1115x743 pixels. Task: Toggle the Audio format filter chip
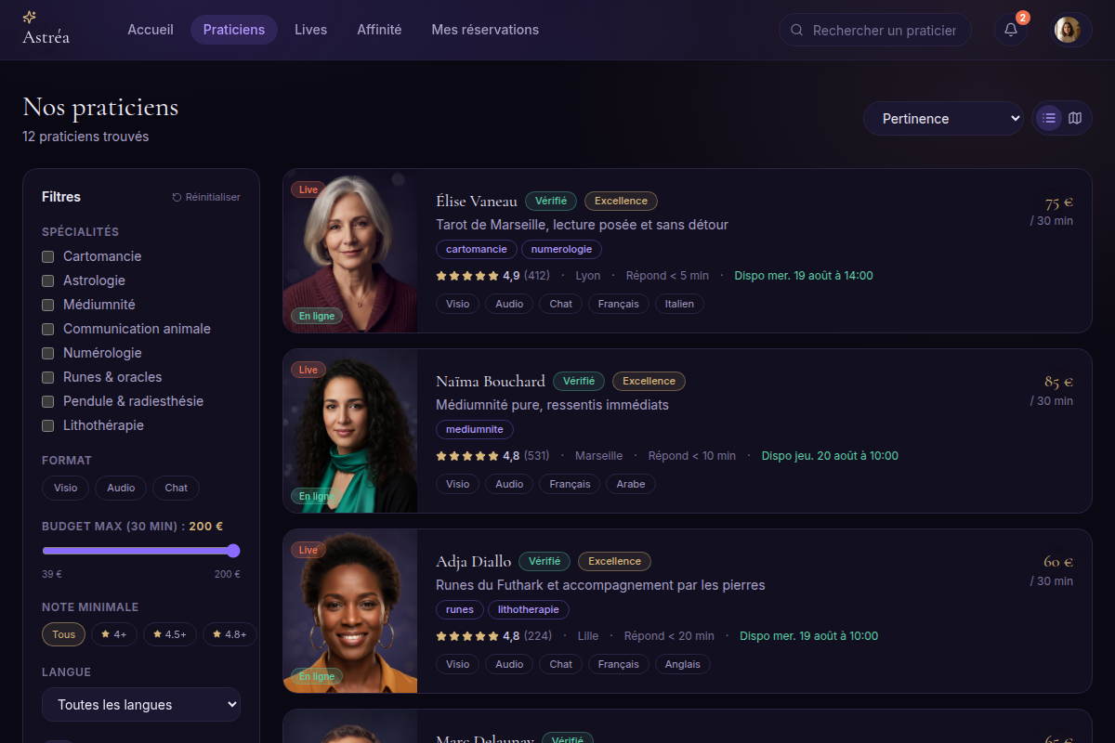(x=121, y=488)
